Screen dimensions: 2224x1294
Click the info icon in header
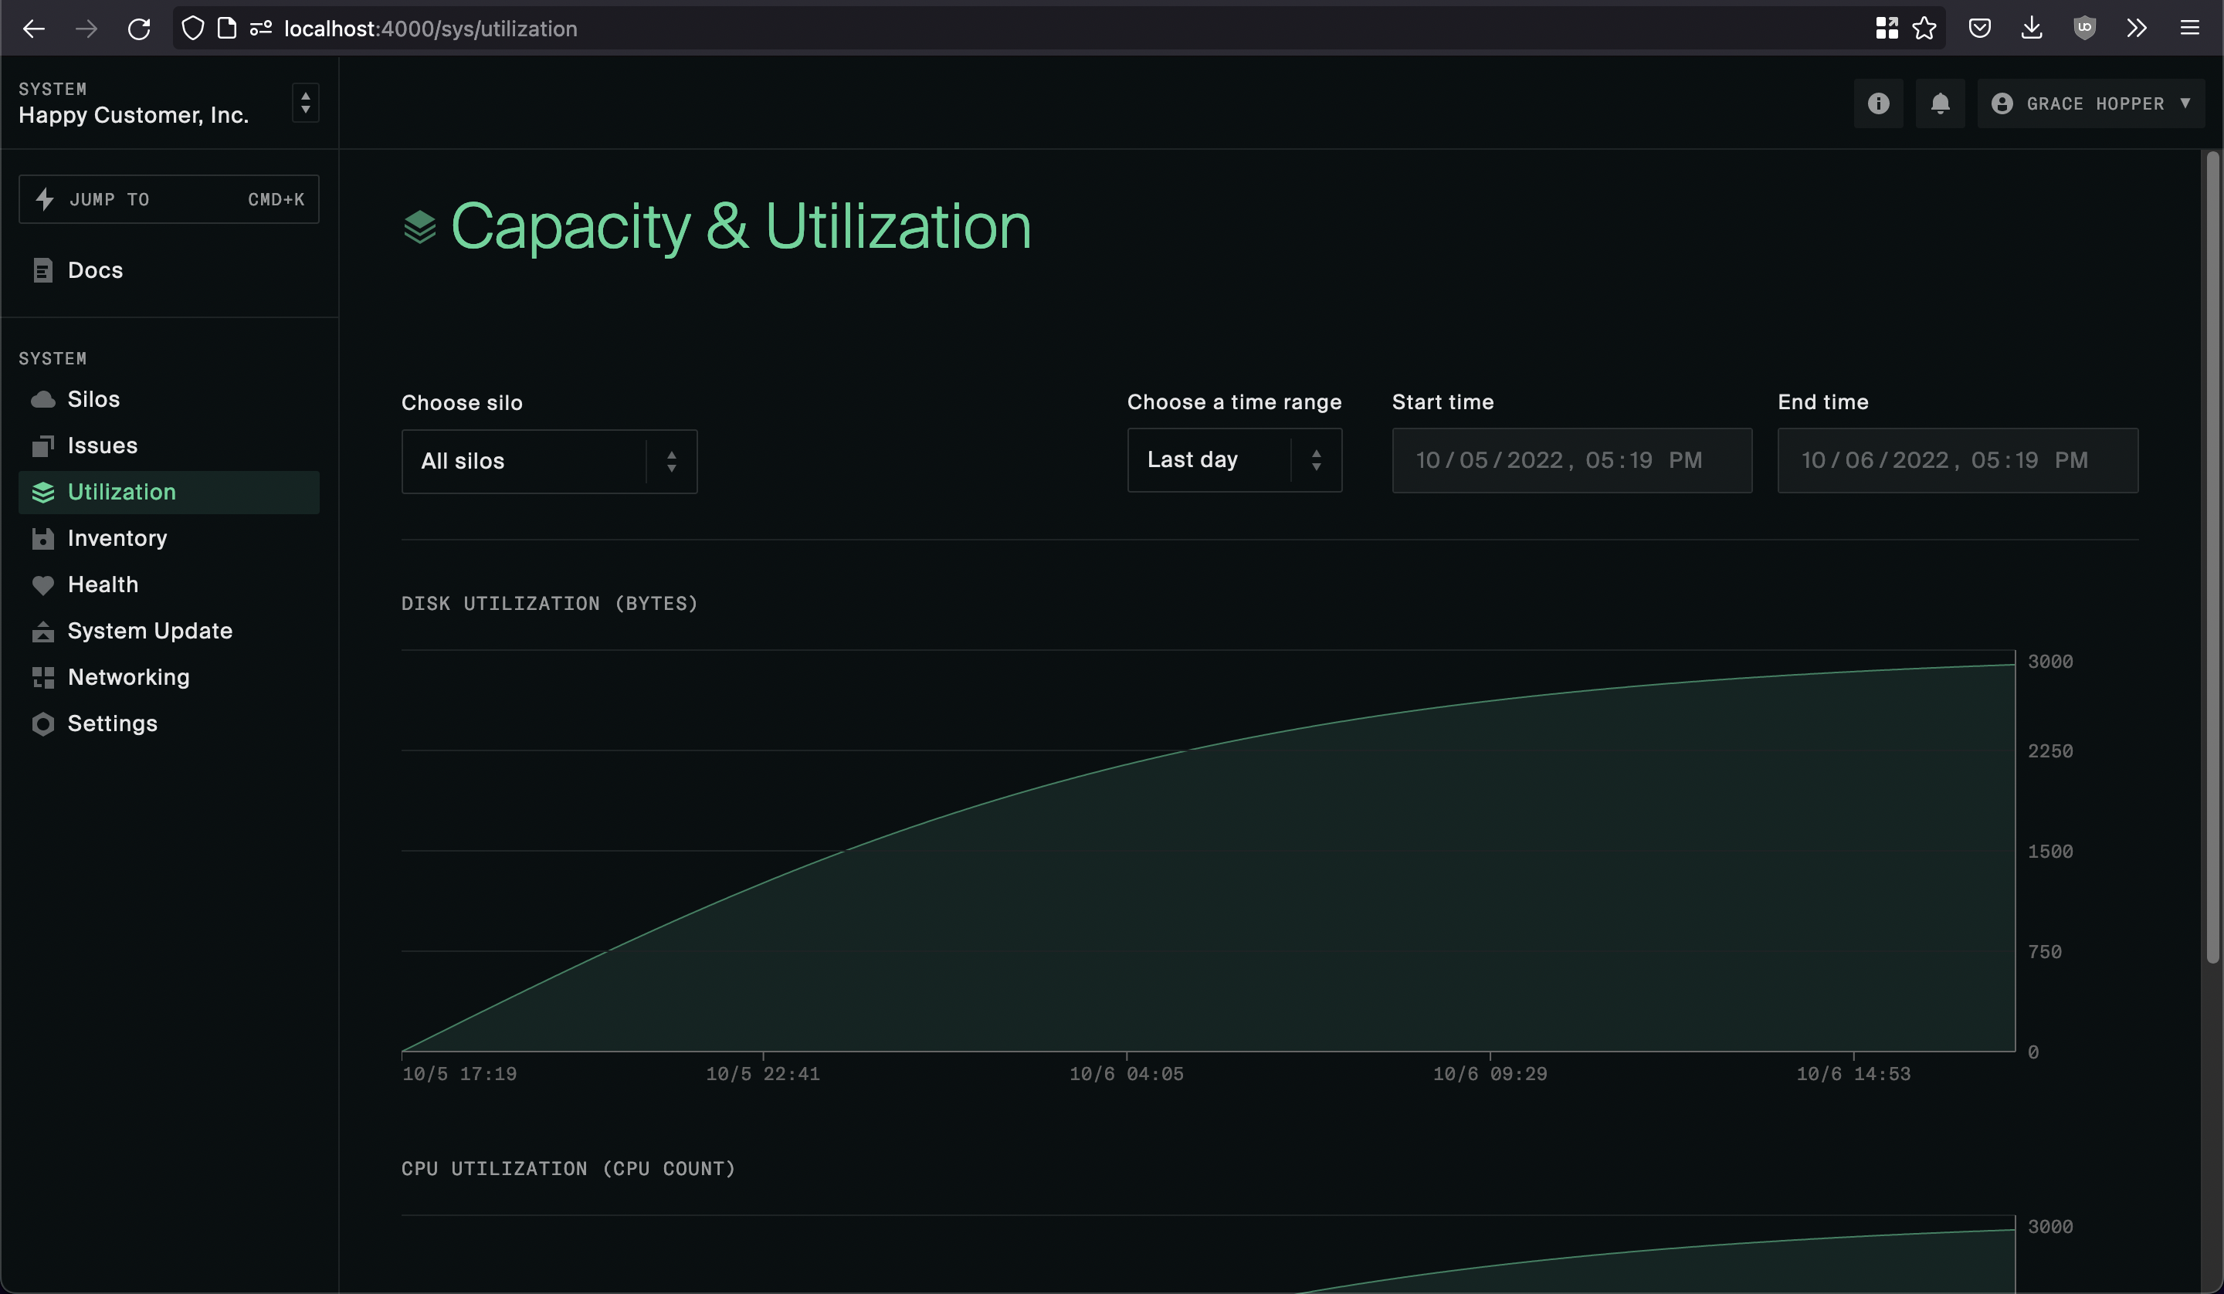[1877, 104]
